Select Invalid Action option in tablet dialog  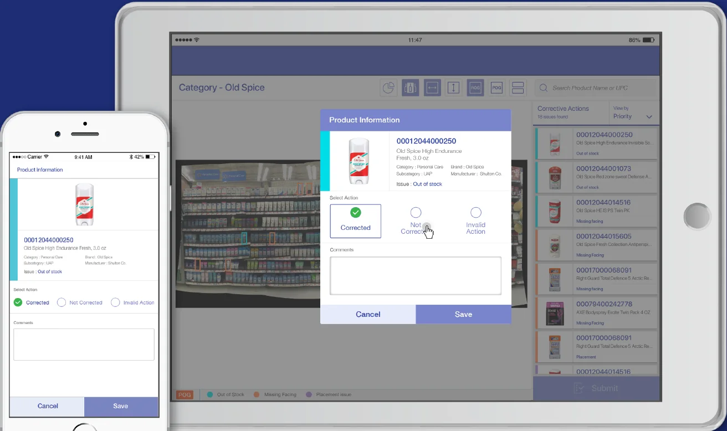tap(475, 221)
